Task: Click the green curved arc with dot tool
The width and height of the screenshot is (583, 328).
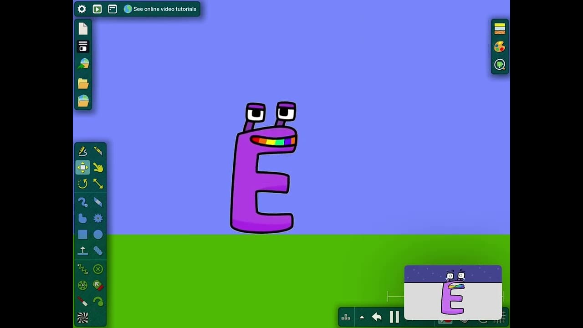Action: [98, 302]
